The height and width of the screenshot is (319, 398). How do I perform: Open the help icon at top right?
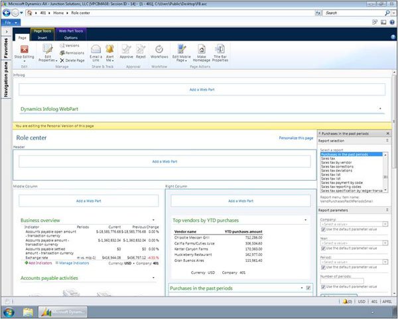pyautogui.click(x=392, y=23)
